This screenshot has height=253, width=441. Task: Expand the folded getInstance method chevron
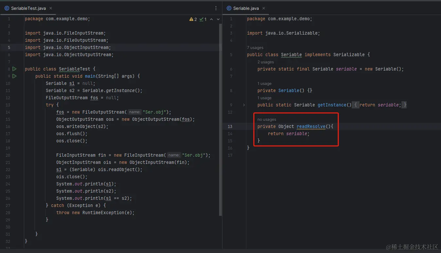[x=244, y=105]
